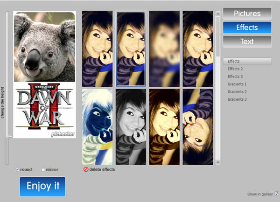The width and height of the screenshot is (280, 202).
Task: Apply the inverted negative effect thumbnail
Action: [x=98, y=127]
